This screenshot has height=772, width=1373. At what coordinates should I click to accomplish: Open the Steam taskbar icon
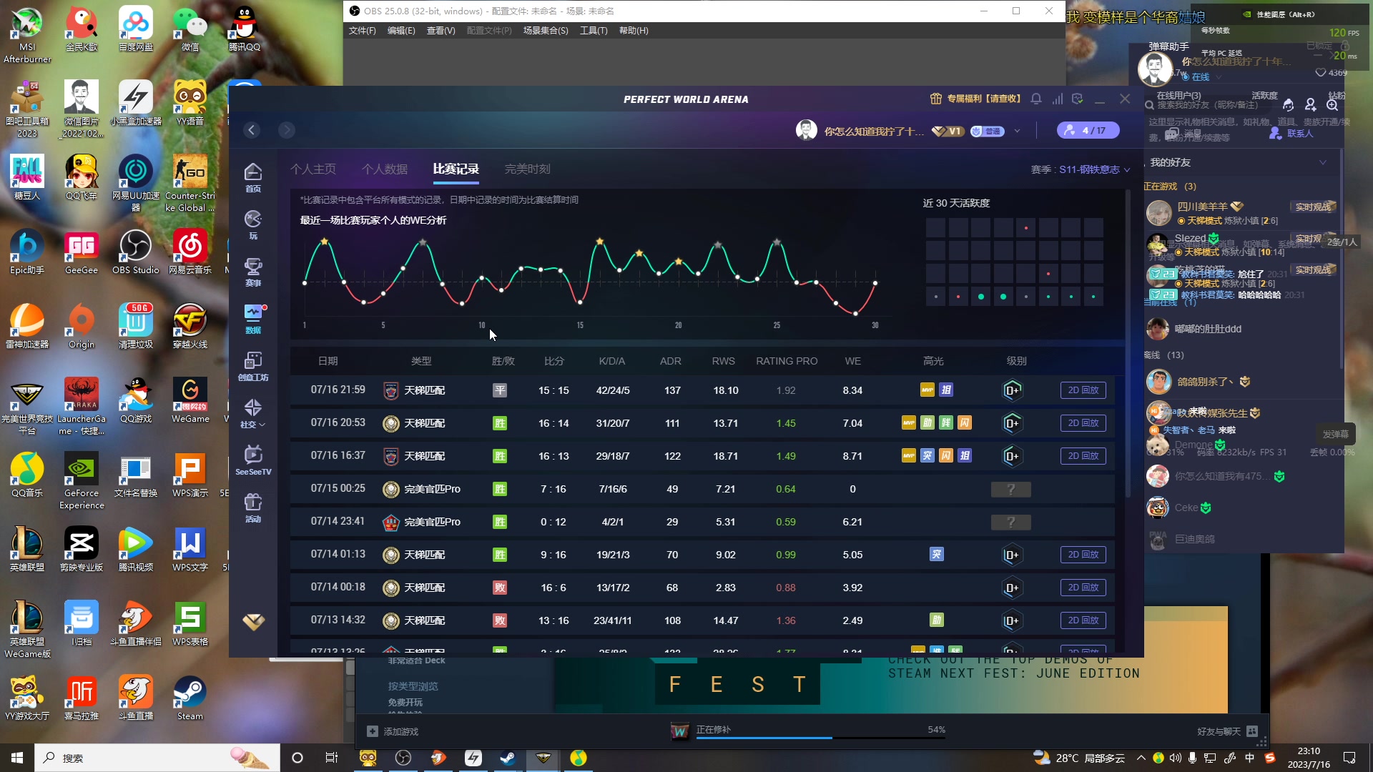tap(508, 758)
